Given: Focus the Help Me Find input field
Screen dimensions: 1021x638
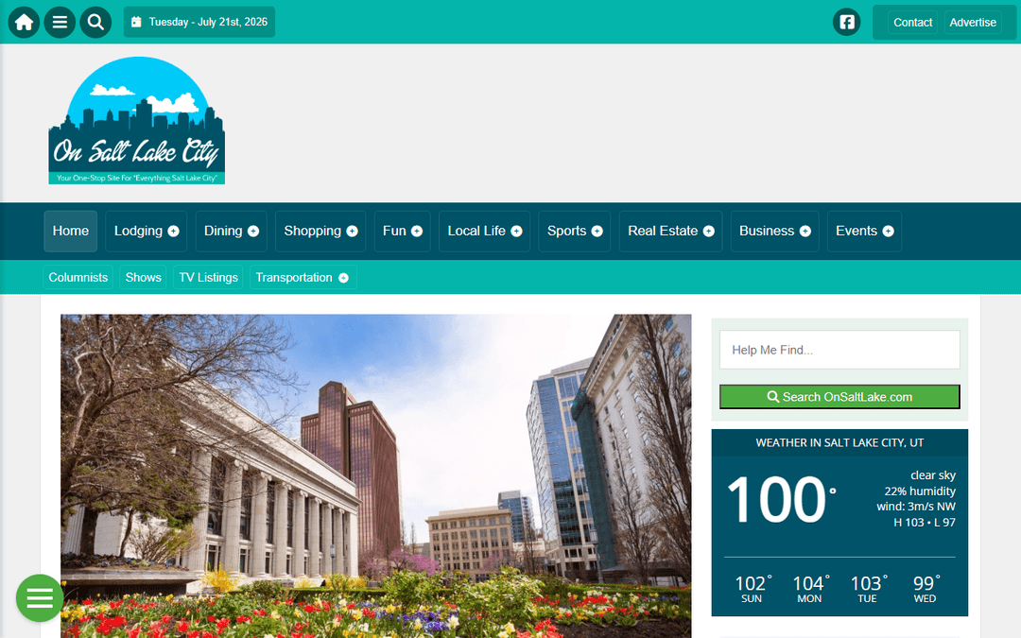Looking at the screenshot, I should tap(839, 350).
